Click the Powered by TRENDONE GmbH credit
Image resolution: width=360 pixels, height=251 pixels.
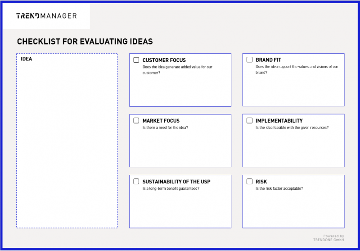pyautogui.click(x=328, y=238)
